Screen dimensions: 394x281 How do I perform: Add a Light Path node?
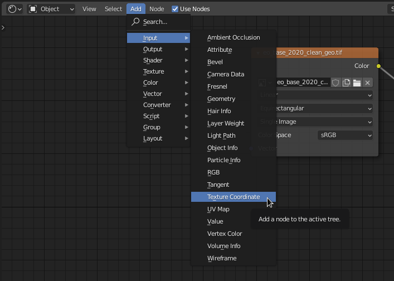234,135
